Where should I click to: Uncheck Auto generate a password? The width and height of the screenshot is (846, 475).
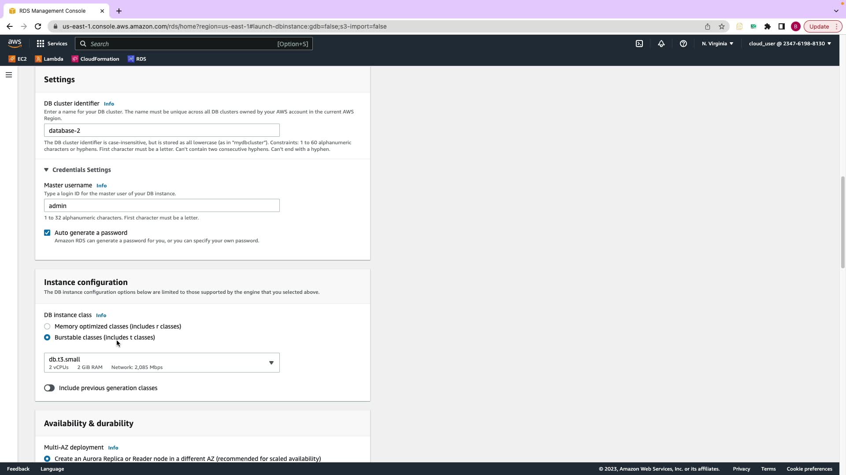pyautogui.click(x=47, y=233)
